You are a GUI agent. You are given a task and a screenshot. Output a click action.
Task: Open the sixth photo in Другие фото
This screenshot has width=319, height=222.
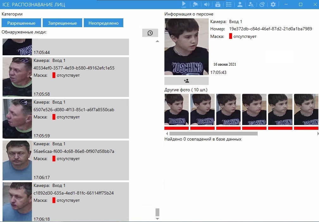tap(306, 109)
